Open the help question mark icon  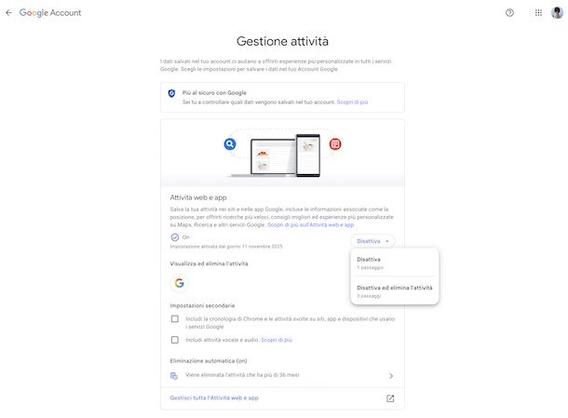point(509,13)
